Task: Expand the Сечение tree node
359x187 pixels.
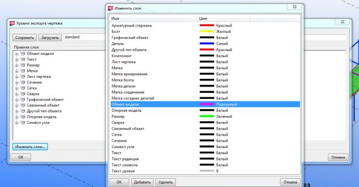Action: [x=17, y=82]
